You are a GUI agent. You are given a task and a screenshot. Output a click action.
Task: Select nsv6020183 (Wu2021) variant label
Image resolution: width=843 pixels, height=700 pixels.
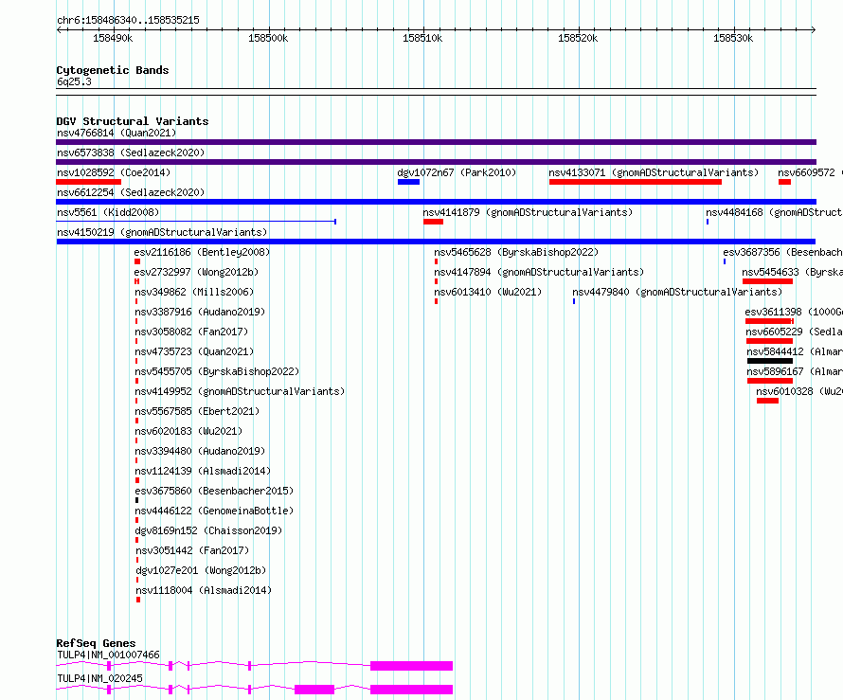[188, 431]
